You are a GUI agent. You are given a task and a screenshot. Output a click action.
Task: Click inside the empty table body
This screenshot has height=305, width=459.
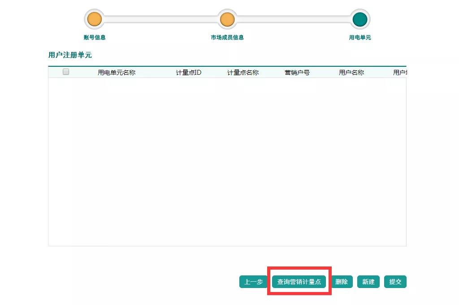pos(227,161)
